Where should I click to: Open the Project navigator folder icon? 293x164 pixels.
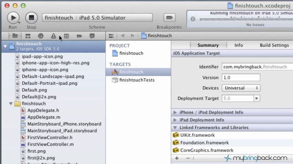click(15, 36)
